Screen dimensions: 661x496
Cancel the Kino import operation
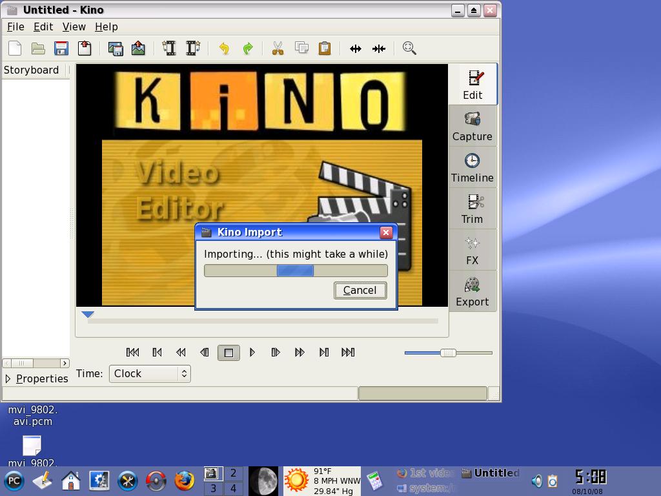coord(360,290)
